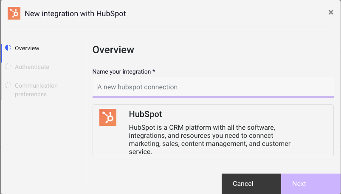Click the HubSpot logo in dialog header
Image resolution: width=341 pixels, height=194 pixels.
click(14, 13)
